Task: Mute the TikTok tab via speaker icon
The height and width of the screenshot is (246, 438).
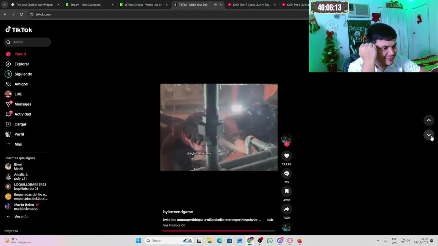Action: click(x=215, y=5)
